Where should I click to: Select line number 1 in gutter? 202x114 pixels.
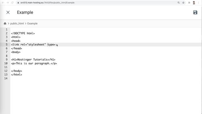(7, 29)
